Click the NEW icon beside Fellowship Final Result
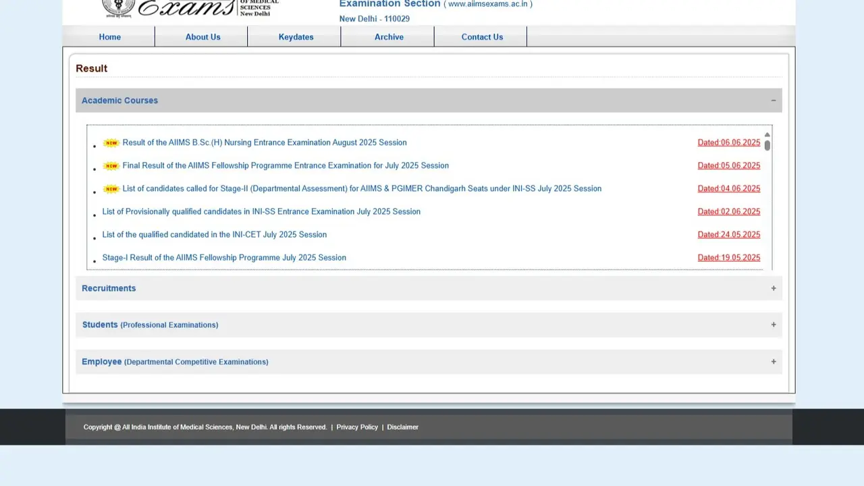 [111, 165]
